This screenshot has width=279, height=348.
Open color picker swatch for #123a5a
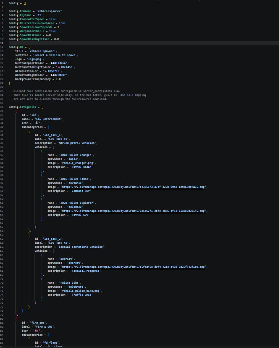(52, 63)
